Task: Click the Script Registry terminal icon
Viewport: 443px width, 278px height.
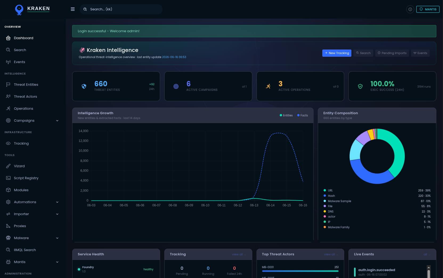Action: click(8, 178)
